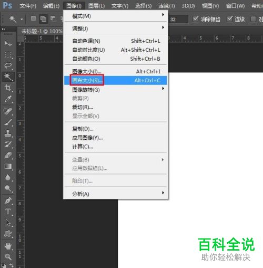
Task: Select the Hand tool
Action: (8, 246)
